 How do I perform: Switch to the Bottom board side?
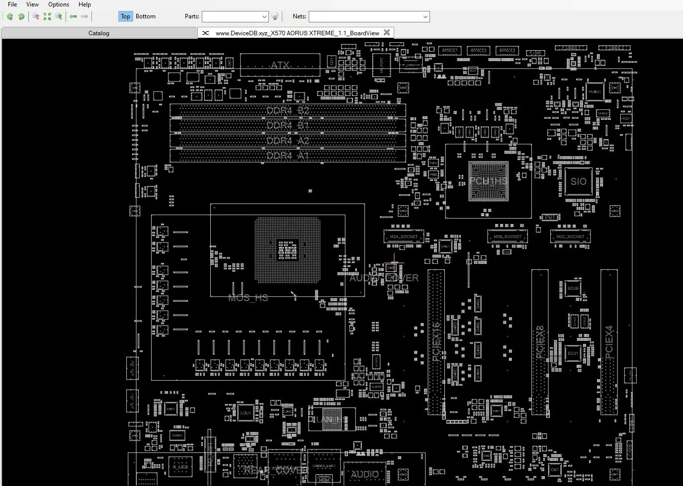click(146, 16)
